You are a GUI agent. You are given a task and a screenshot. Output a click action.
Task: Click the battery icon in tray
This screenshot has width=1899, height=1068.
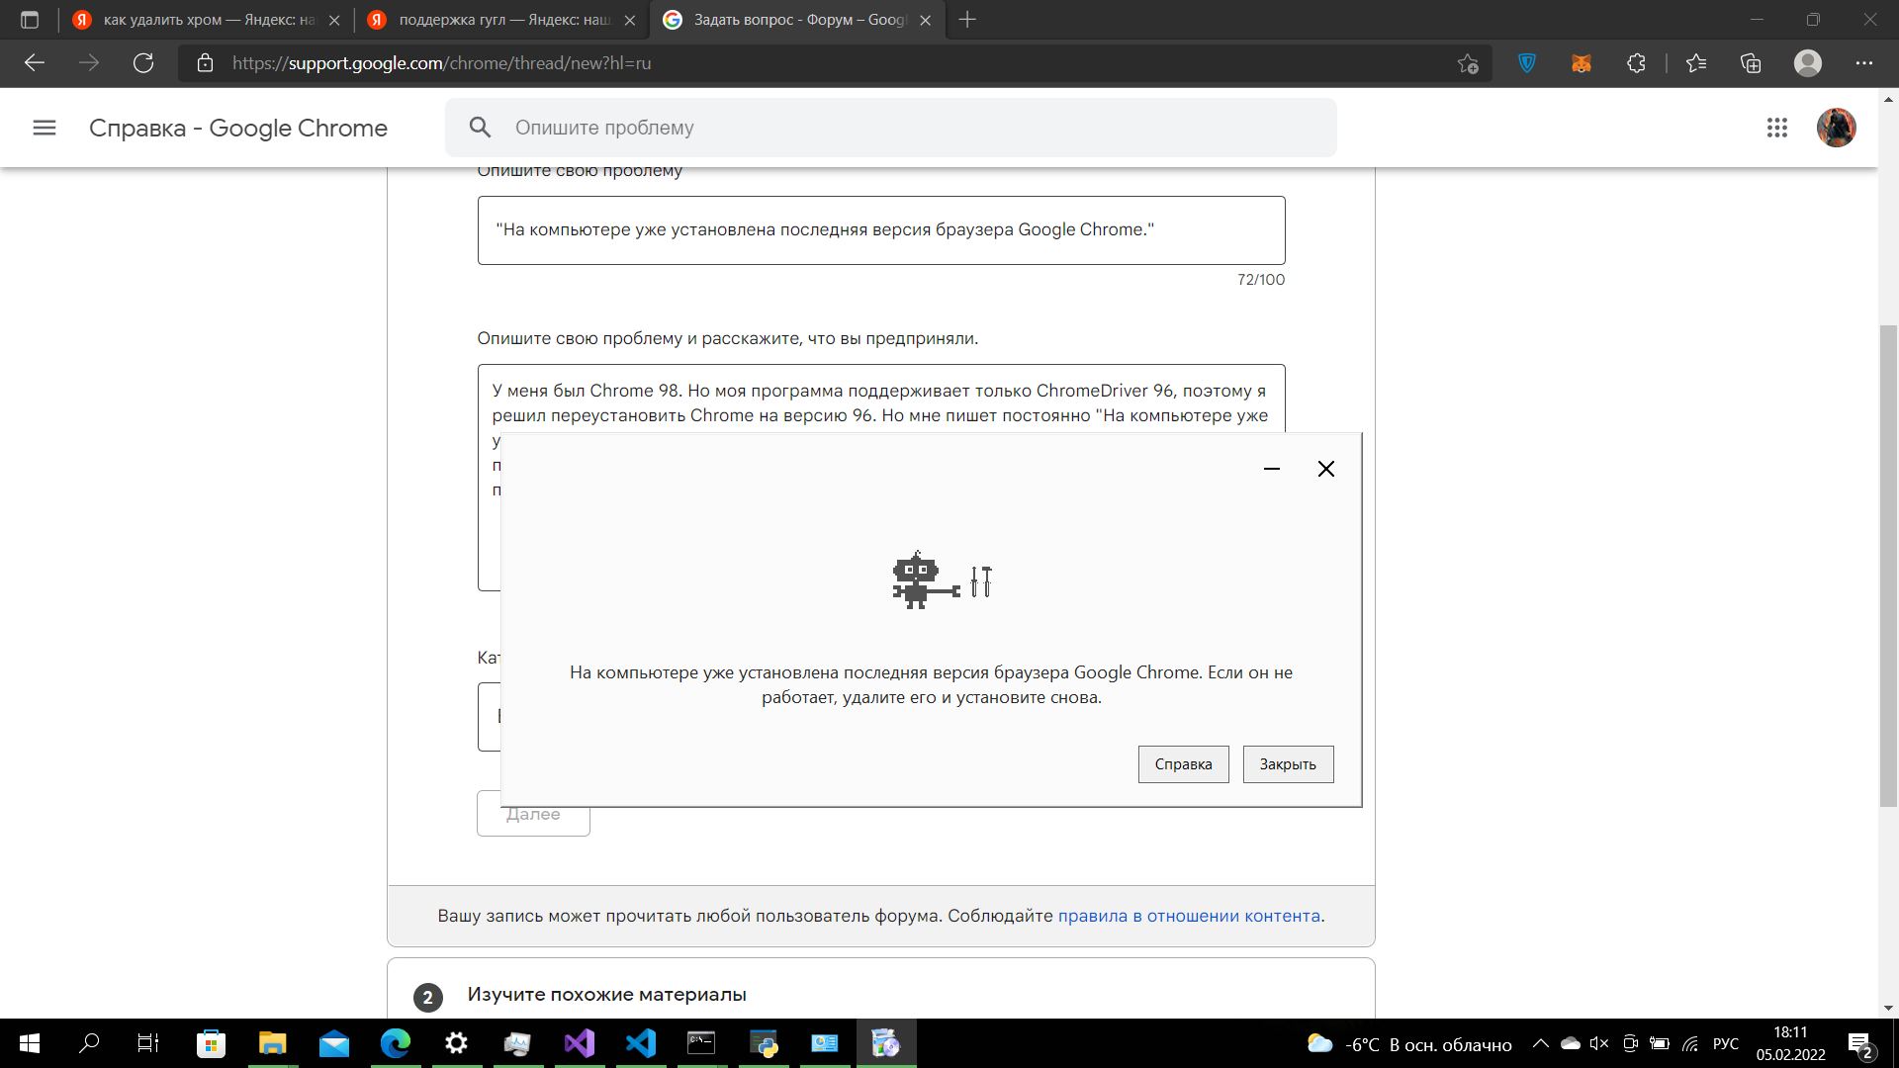click(1660, 1043)
